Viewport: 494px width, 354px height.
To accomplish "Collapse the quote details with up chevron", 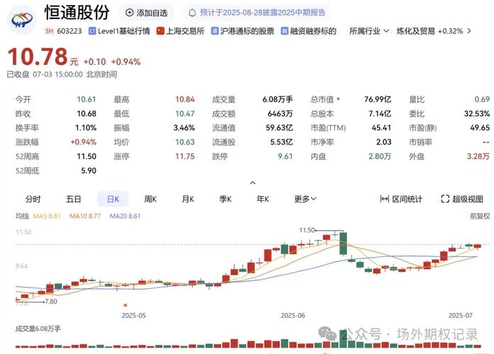I will point(253,183).
